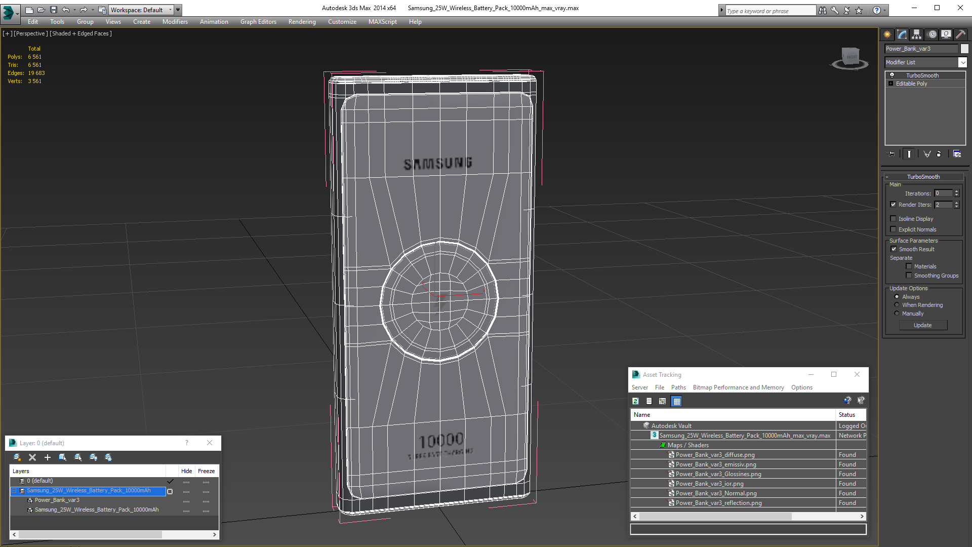The width and height of the screenshot is (972, 547).
Task: Open the Edit menu
Action: click(x=33, y=22)
